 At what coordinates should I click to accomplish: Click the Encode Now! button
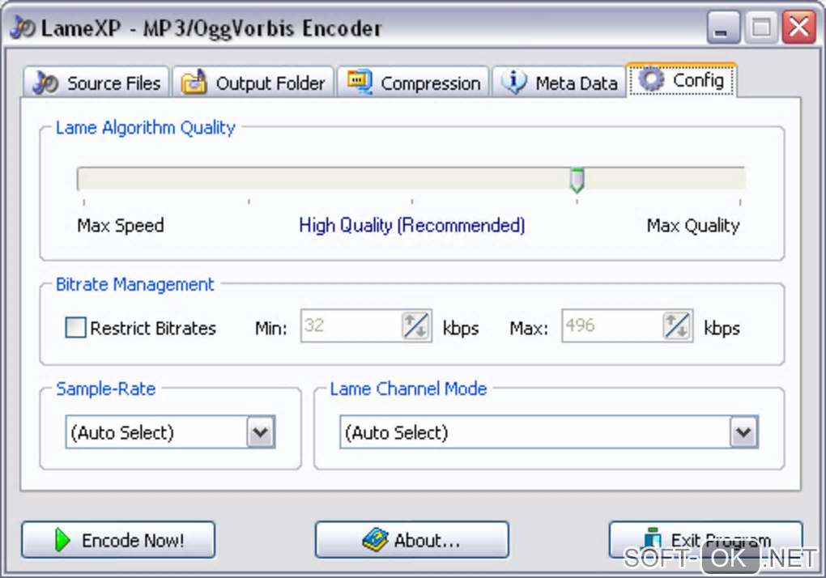[118, 540]
